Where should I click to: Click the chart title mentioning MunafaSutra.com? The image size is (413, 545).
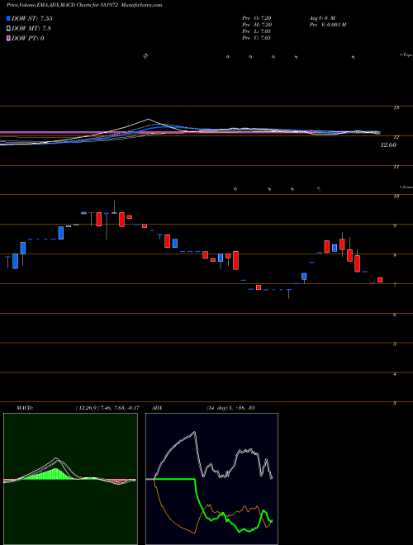tap(84, 6)
